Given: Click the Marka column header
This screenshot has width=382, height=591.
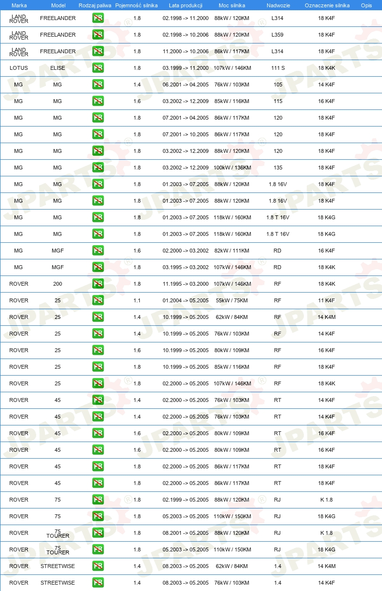Looking at the screenshot, I should tap(19, 5).
